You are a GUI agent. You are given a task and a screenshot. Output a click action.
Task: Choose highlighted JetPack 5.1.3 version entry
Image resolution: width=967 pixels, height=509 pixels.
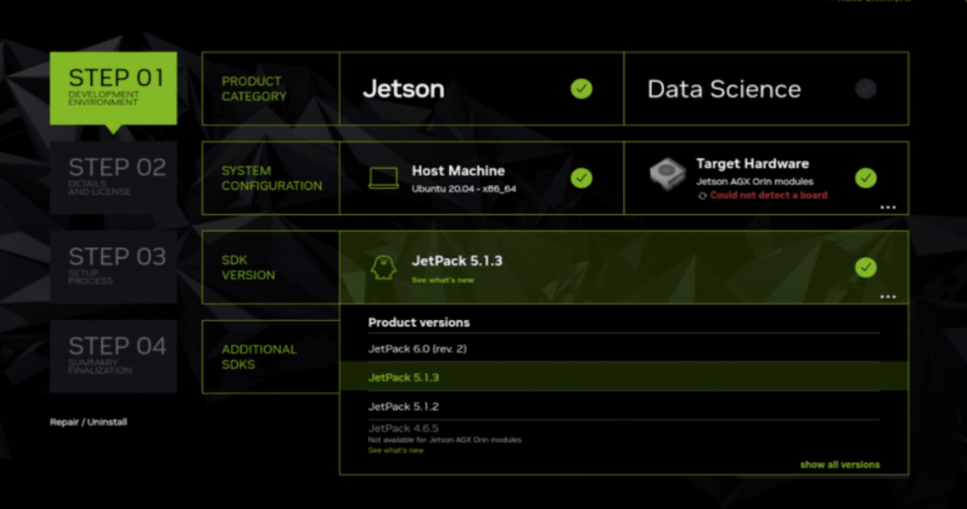(403, 378)
